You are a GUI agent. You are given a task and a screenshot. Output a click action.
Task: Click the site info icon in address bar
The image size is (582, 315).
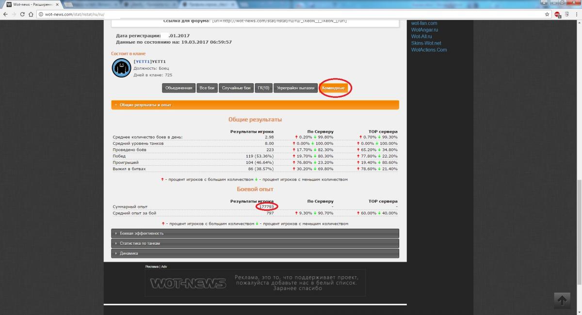coord(41,15)
